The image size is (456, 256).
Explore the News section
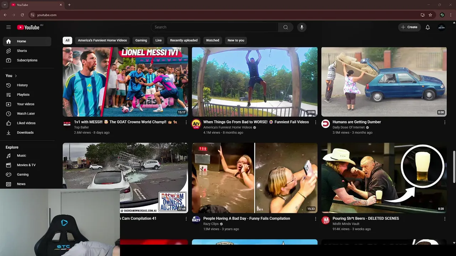(27, 184)
